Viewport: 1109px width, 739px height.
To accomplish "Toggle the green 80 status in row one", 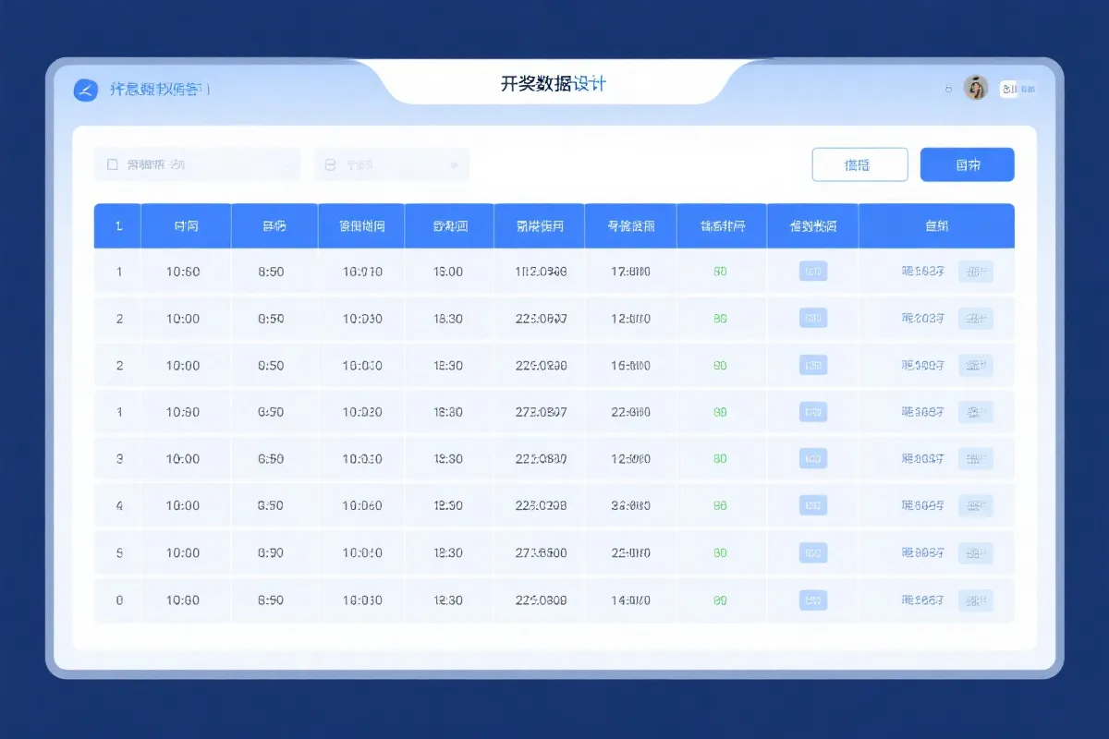I will click(722, 271).
